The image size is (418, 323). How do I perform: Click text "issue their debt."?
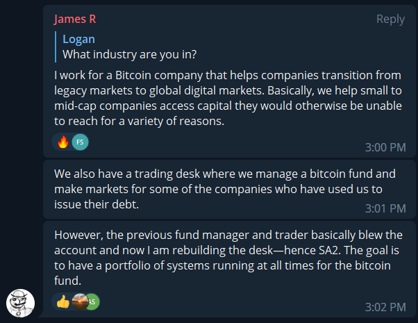click(x=97, y=205)
